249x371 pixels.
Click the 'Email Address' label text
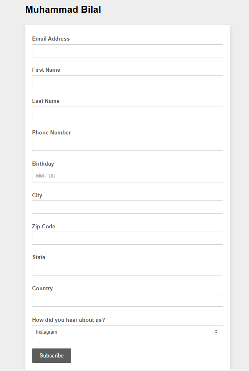tap(51, 39)
